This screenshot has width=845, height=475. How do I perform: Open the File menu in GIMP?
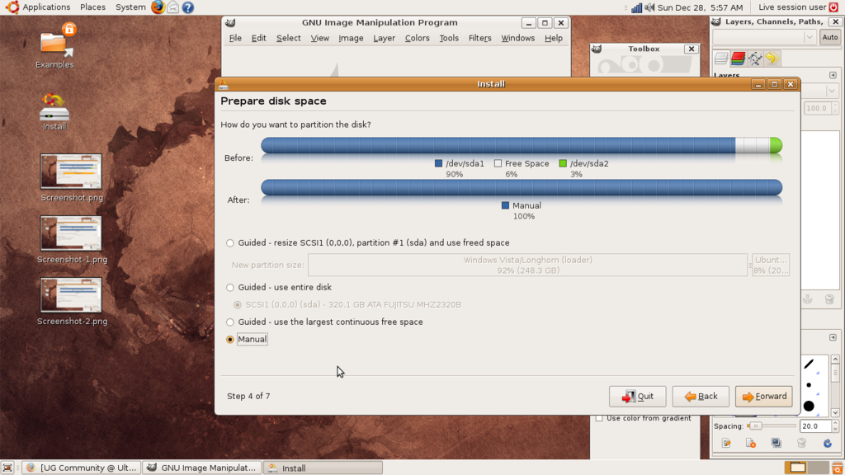[235, 38]
